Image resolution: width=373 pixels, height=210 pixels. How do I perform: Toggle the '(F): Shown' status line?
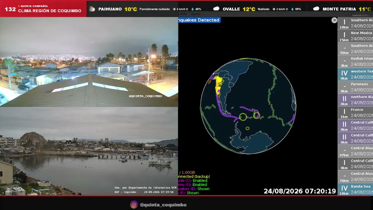(189, 193)
